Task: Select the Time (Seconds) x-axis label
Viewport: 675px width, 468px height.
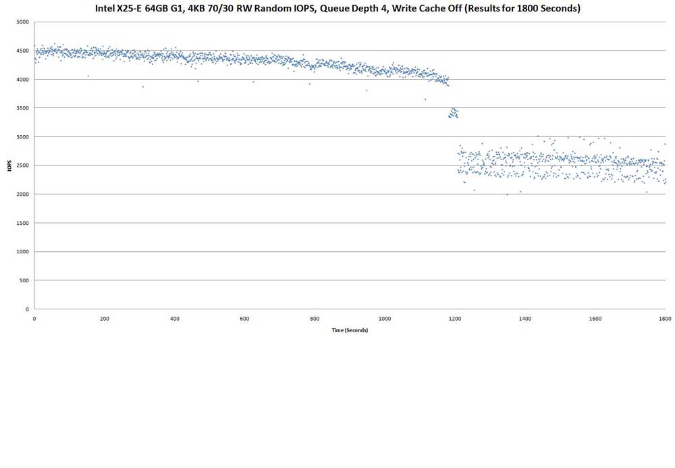Action: click(350, 330)
